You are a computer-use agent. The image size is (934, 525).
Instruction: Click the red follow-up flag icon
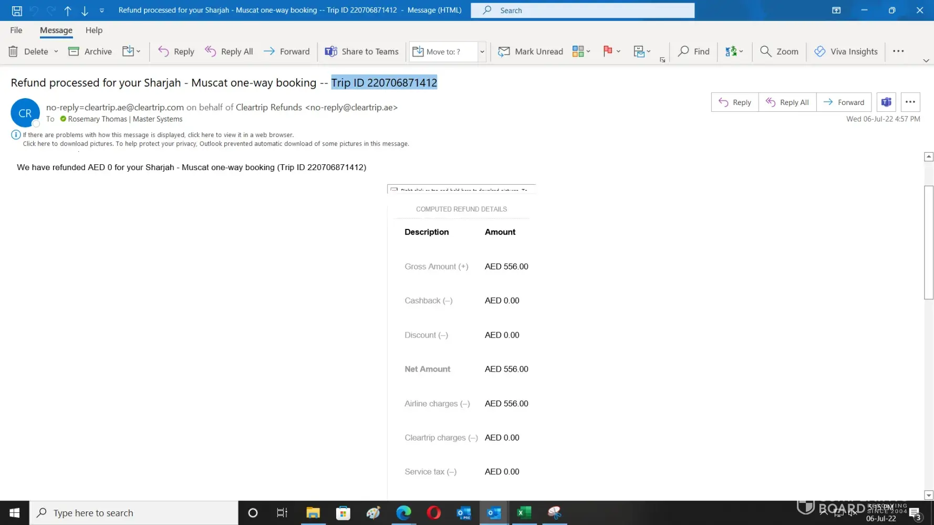(x=608, y=51)
